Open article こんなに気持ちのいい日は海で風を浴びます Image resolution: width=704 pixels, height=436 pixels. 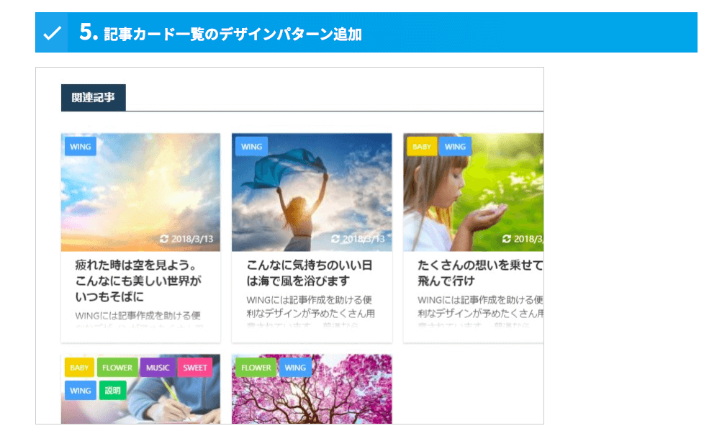click(x=310, y=273)
